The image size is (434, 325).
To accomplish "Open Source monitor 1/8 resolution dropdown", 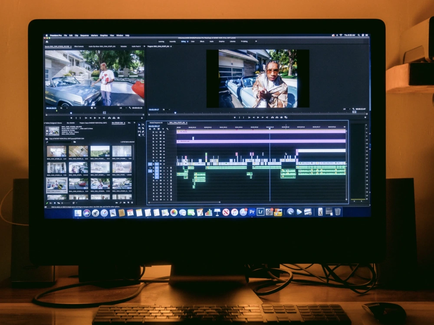I will coord(123,108).
